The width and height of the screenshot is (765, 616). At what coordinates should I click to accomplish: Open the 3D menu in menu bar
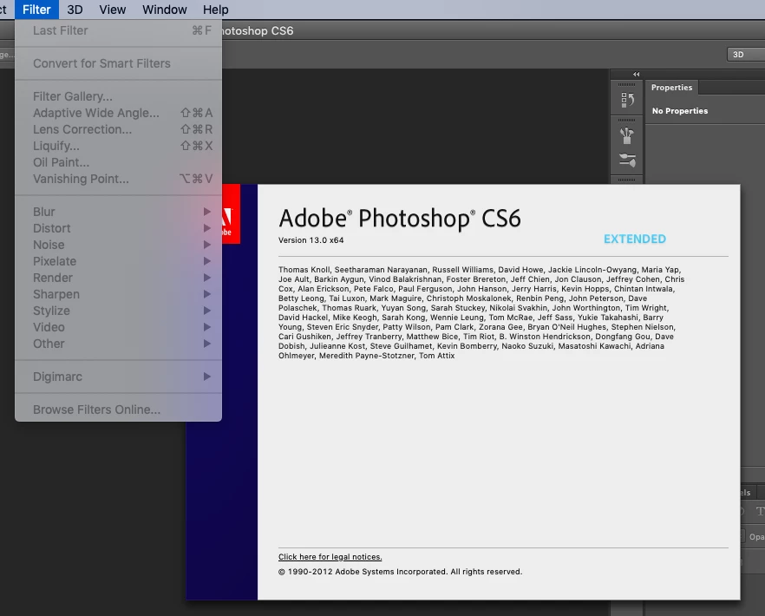pos(75,10)
